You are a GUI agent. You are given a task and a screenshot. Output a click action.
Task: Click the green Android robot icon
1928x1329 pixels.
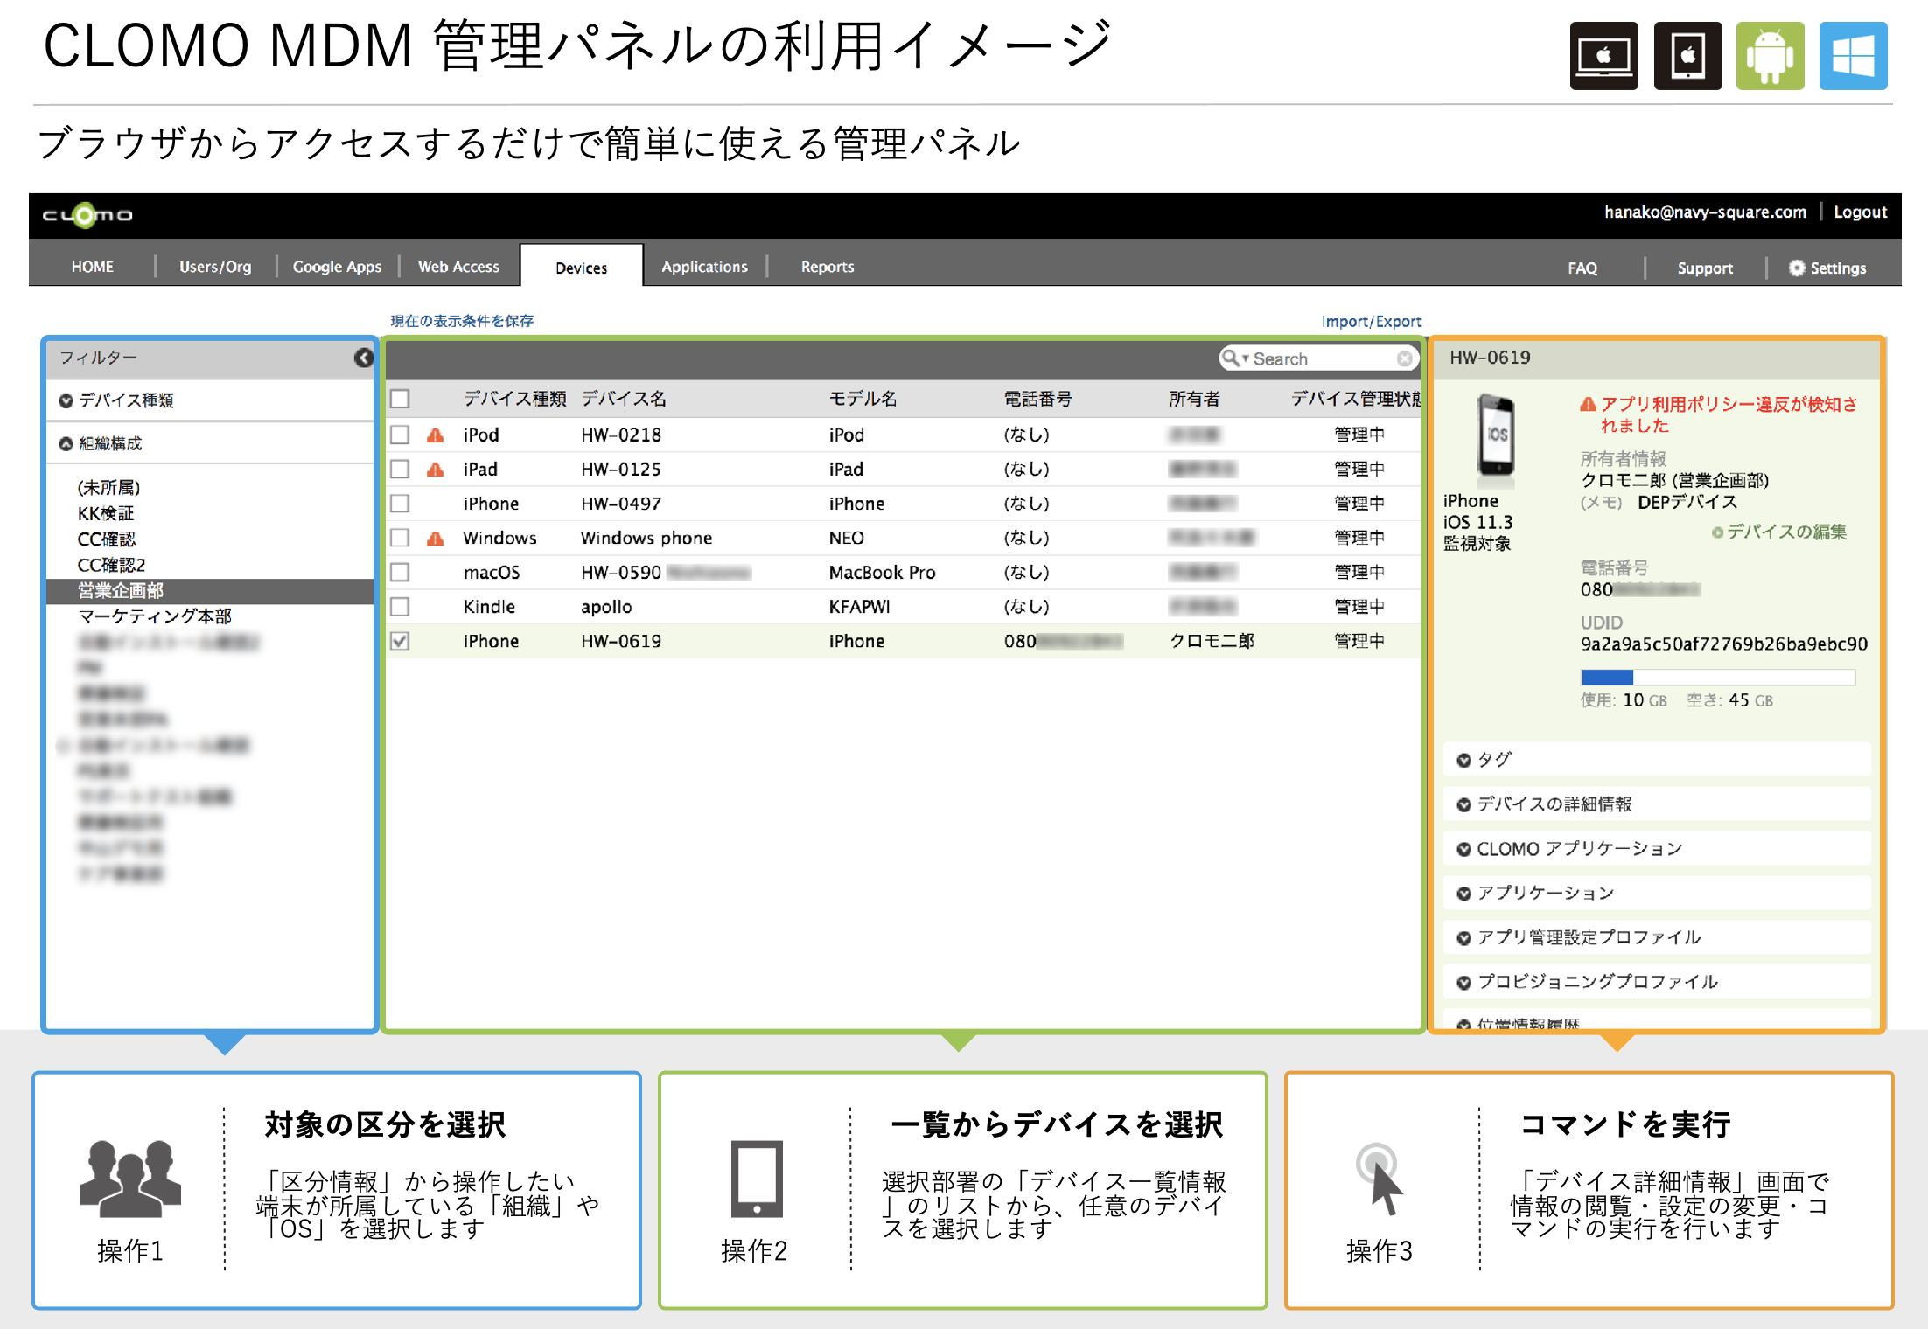(1770, 56)
